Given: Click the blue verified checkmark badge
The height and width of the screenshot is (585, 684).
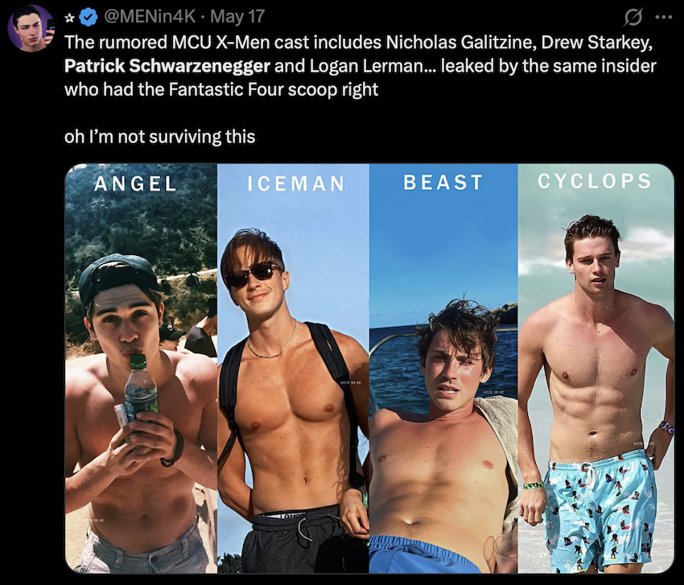Looking at the screenshot, I should (x=89, y=17).
